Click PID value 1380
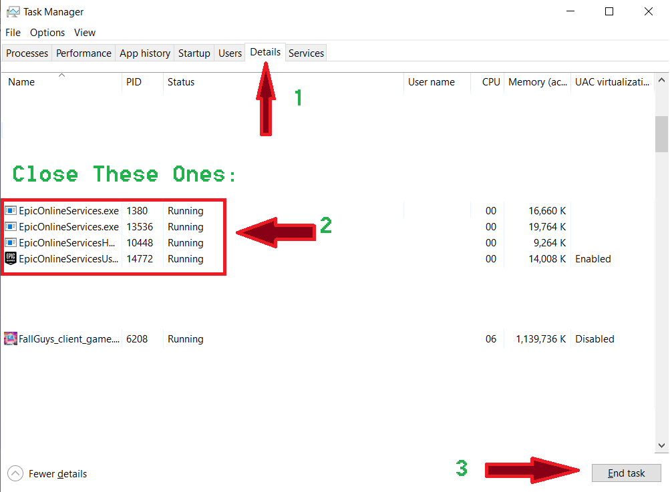 [x=137, y=210]
